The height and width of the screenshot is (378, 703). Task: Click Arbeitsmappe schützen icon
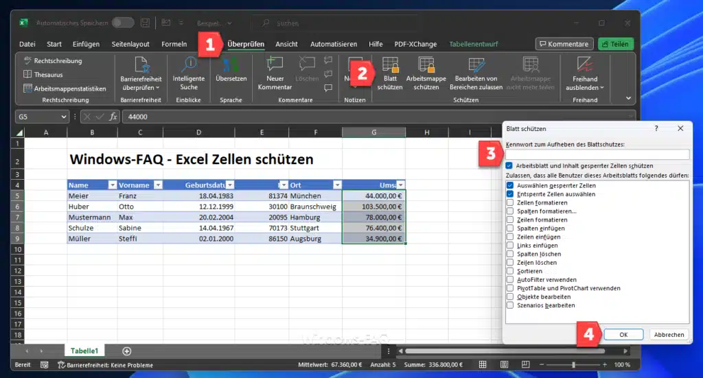(x=426, y=65)
